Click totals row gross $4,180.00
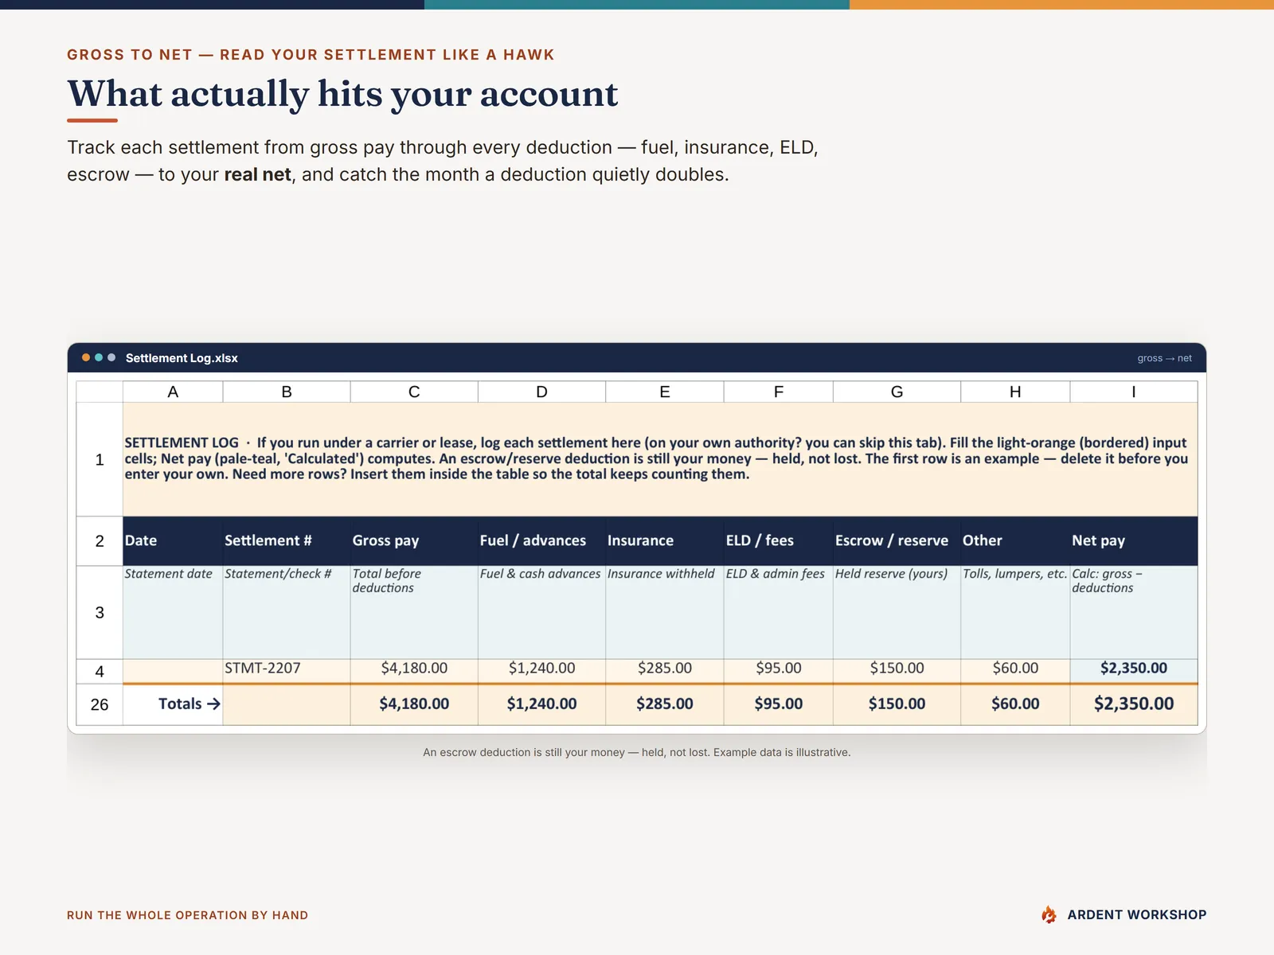Viewport: 1274px width, 955px height. 414,704
